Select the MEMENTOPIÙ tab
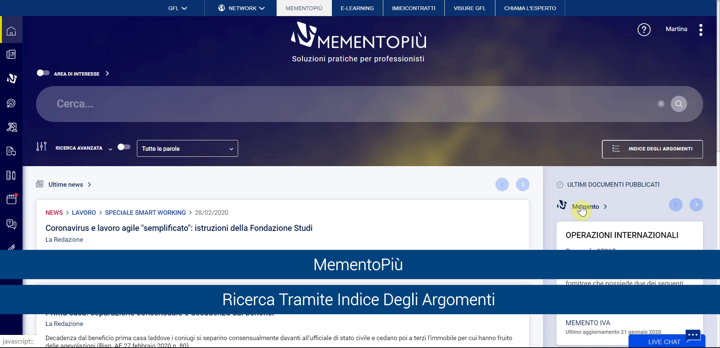Image resolution: width=720 pixels, height=348 pixels. (304, 8)
